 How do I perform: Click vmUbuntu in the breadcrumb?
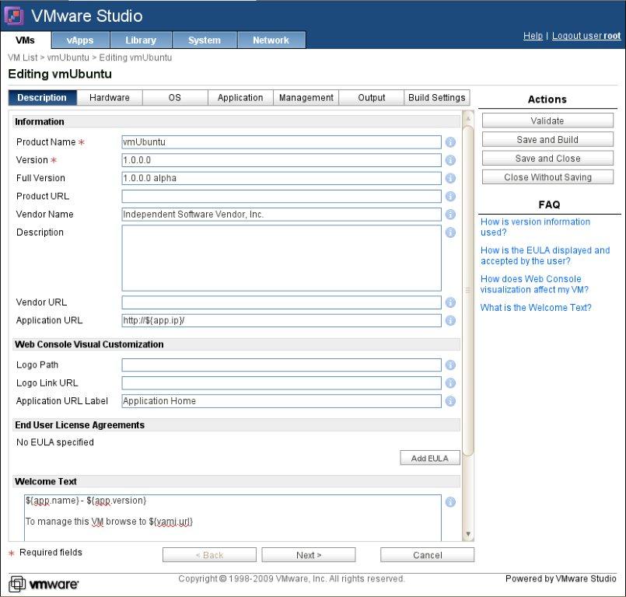click(x=68, y=58)
